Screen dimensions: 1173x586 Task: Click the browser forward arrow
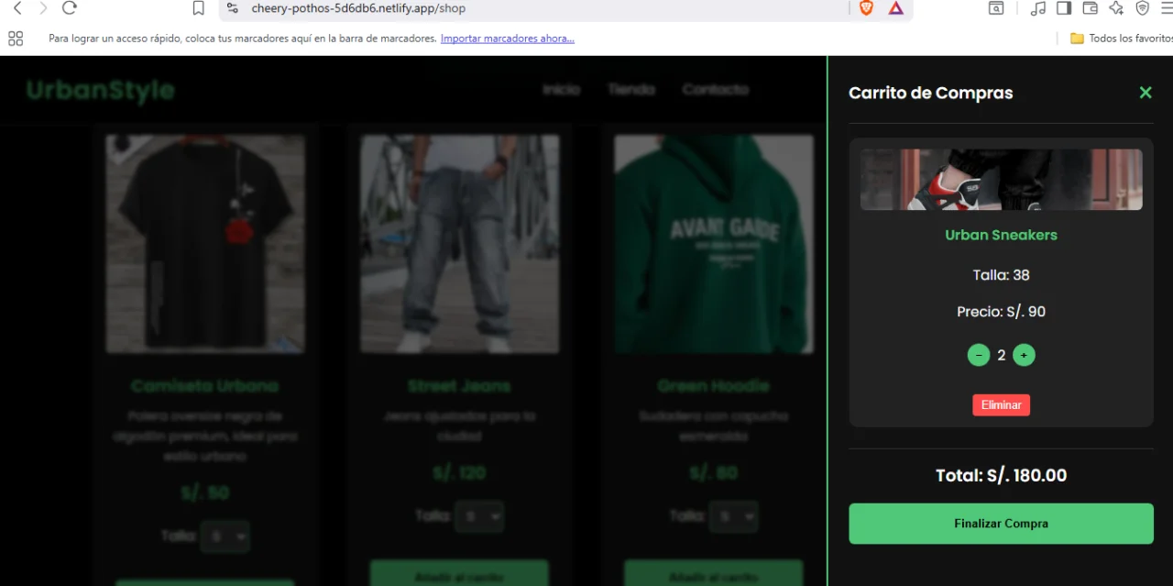43,8
